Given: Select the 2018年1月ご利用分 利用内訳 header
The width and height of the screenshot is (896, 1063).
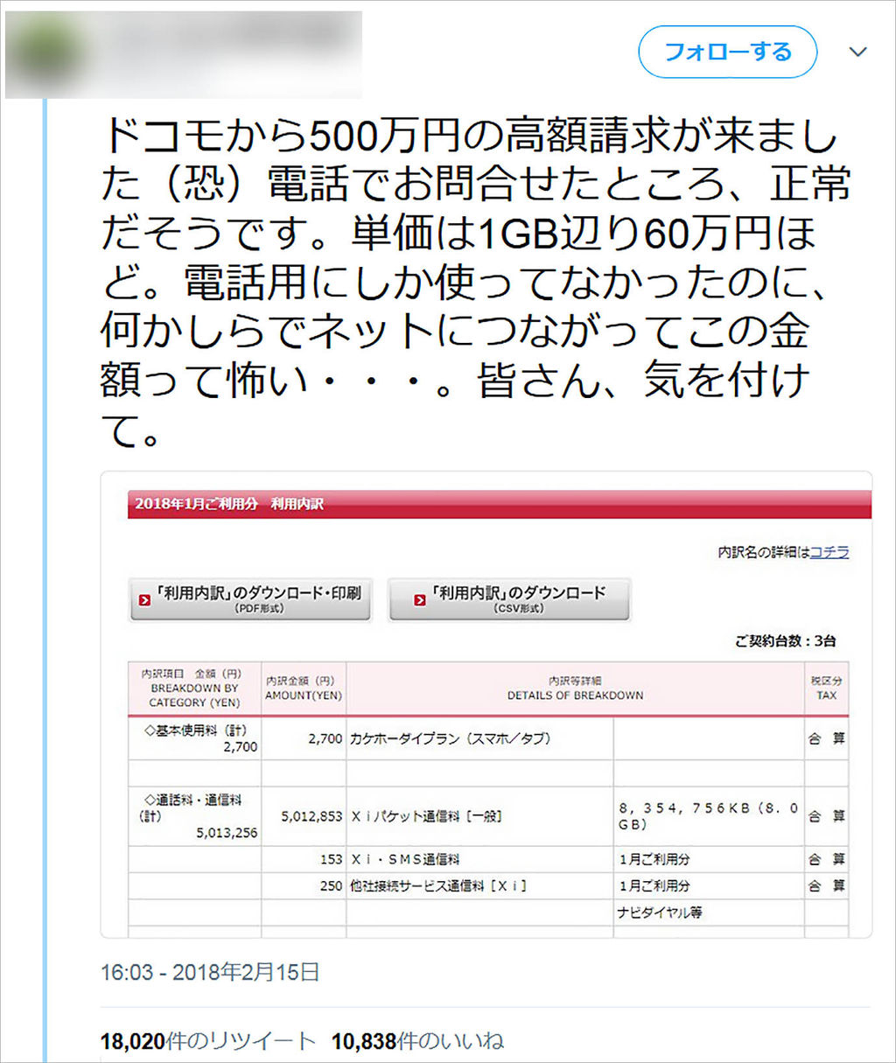Looking at the screenshot, I should click(229, 504).
